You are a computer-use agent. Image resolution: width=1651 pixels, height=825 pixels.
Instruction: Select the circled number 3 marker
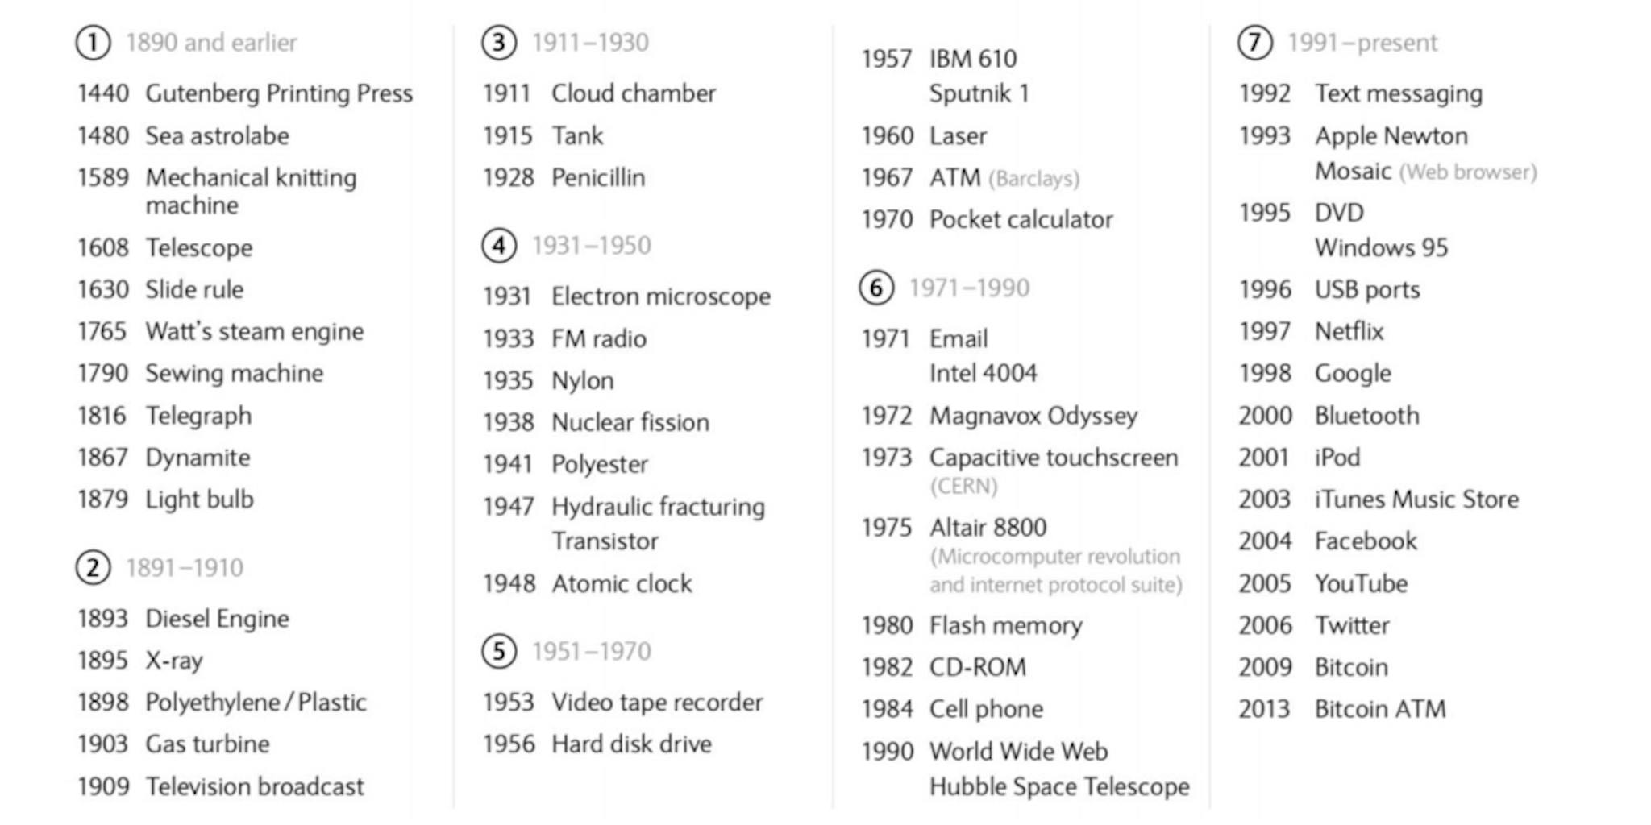tap(498, 43)
